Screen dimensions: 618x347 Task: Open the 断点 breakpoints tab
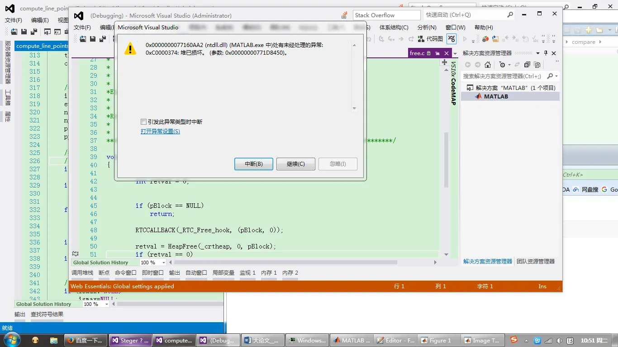click(104, 273)
